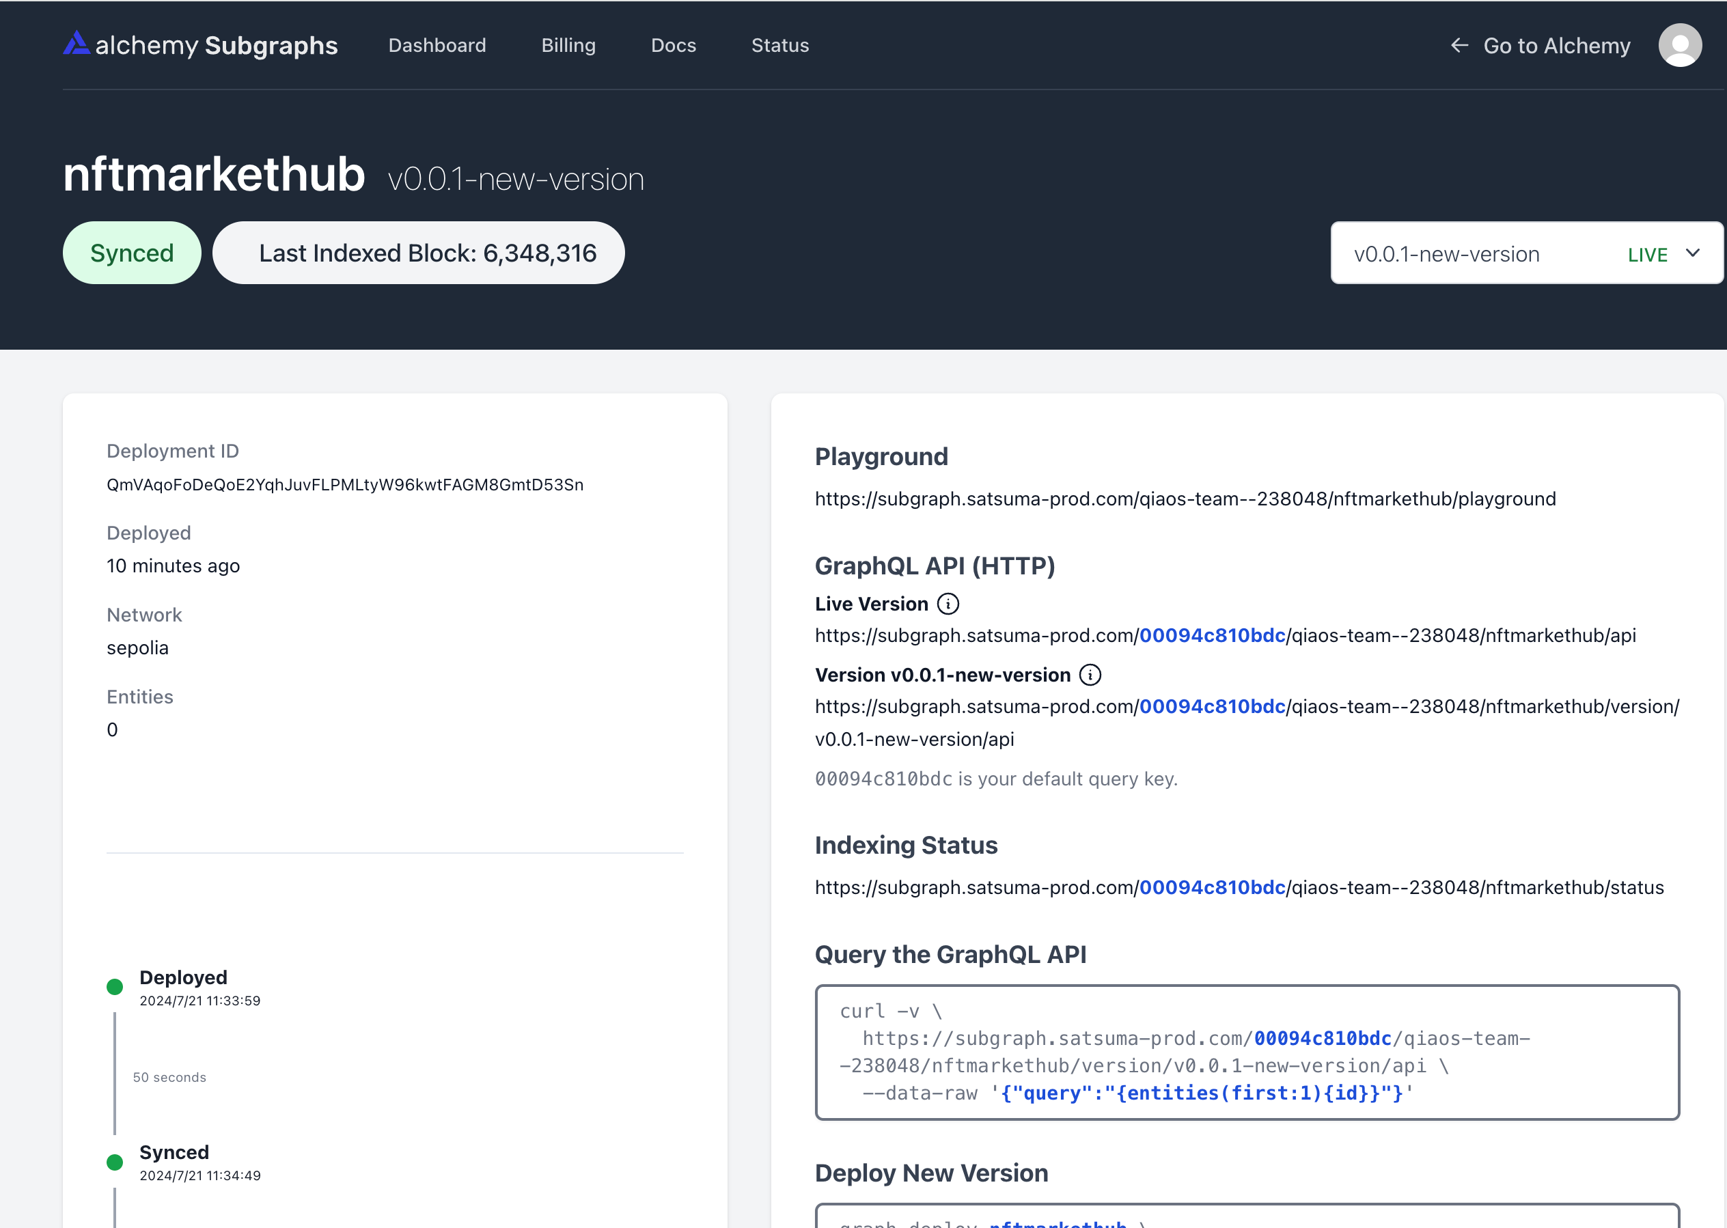Viewport: 1727px width, 1228px height.
Task: Click the green dot for Deployed event
Action: 115,986
